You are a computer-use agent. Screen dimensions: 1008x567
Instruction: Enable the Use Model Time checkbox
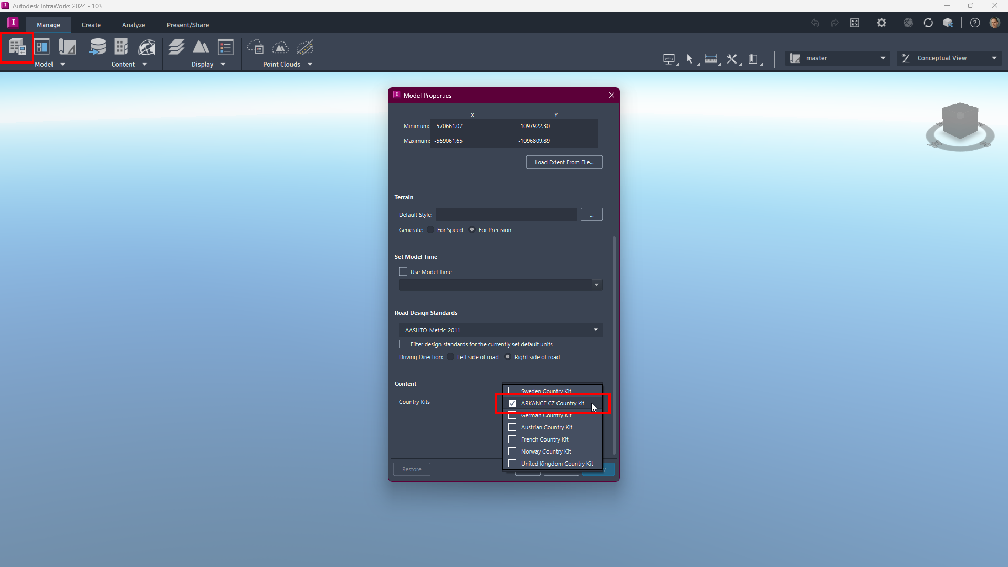pyautogui.click(x=403, y=272)
